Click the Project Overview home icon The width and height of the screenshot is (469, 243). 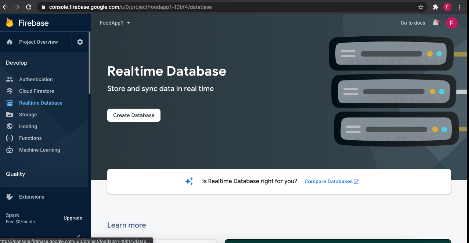(10, 42)
